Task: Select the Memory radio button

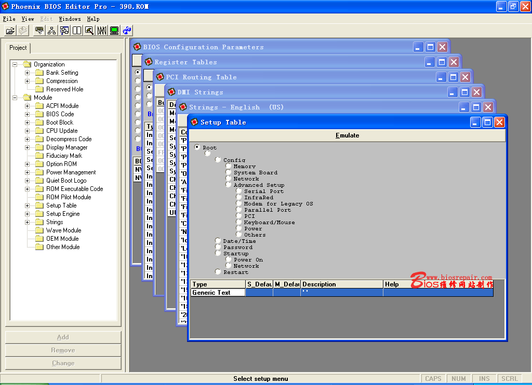Action: click(x=229, y=166)
